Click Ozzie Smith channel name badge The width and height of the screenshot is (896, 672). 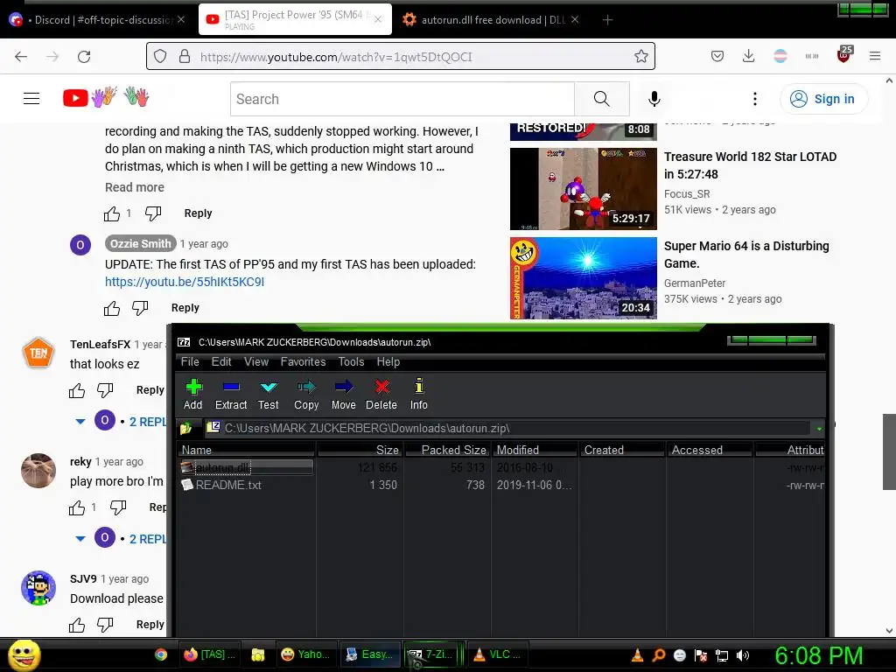141,243
